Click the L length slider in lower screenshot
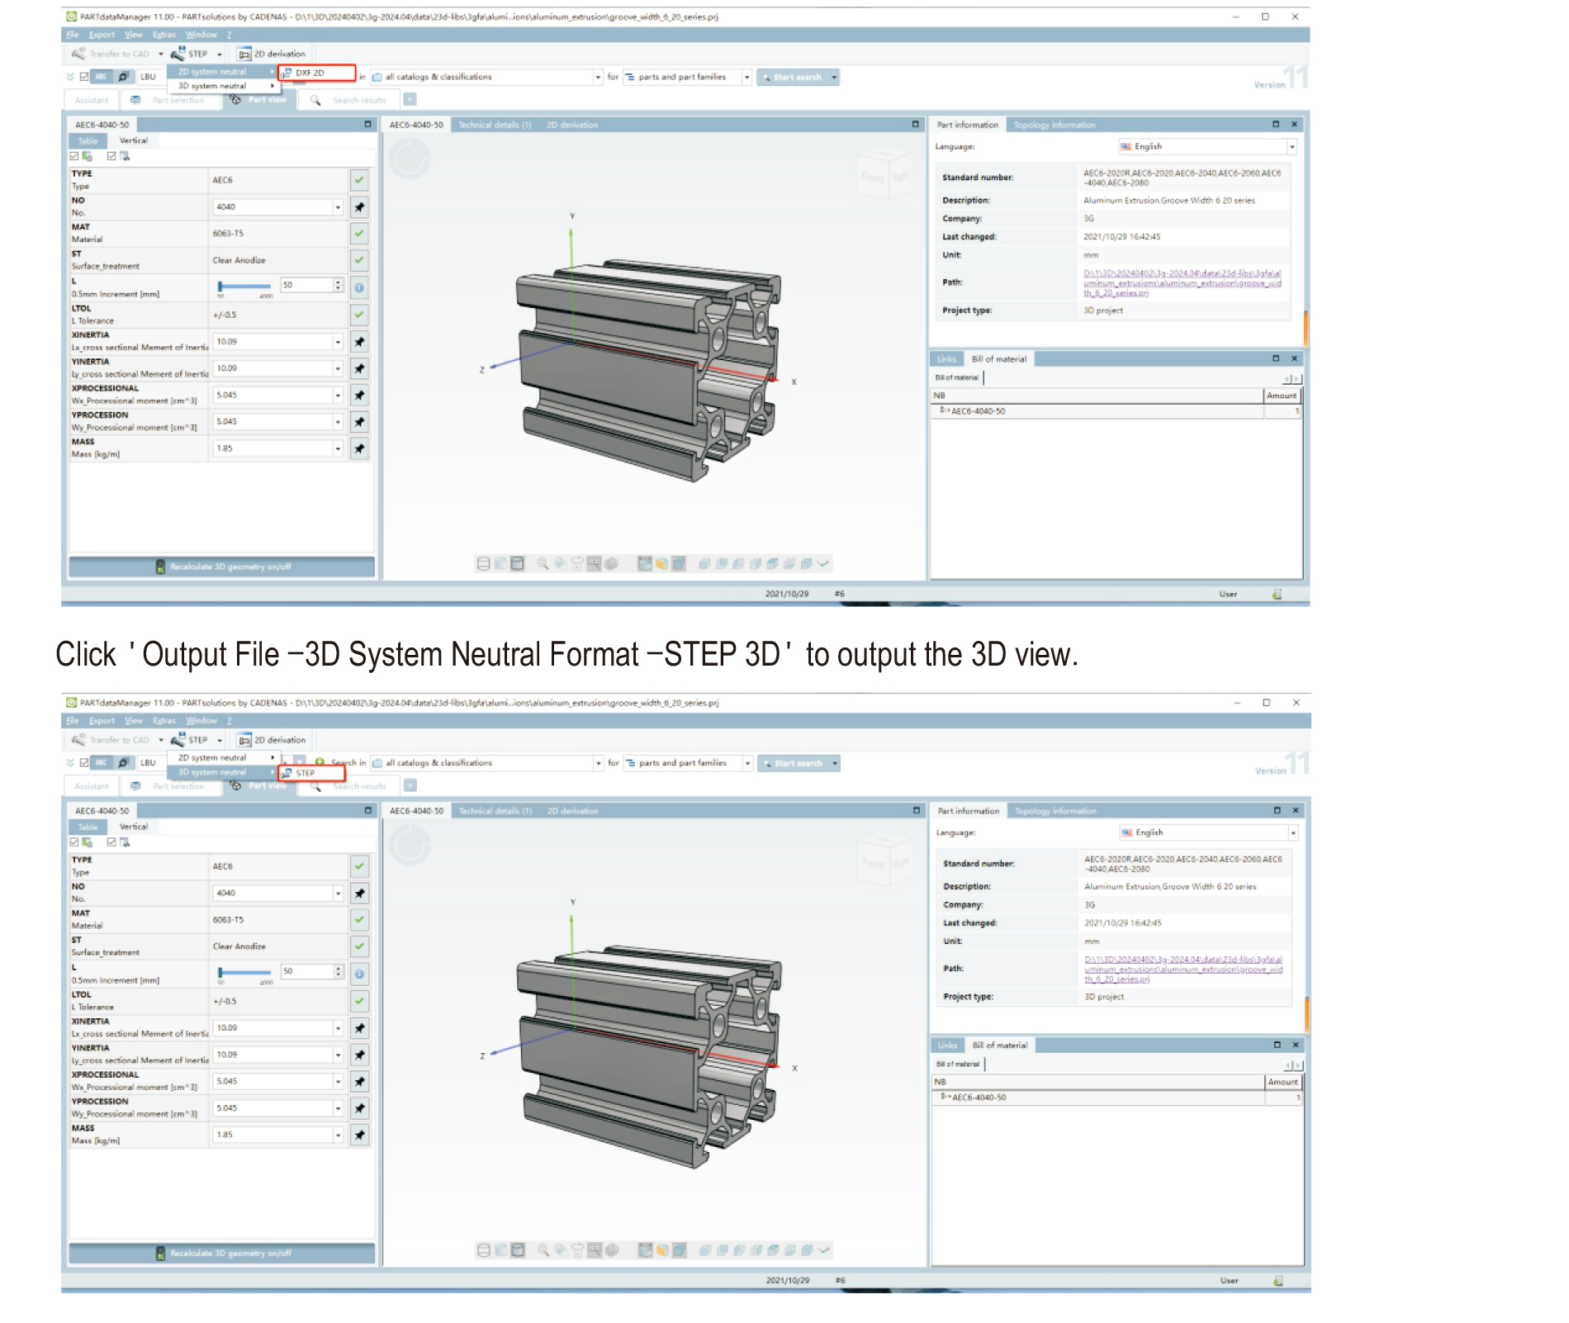1569x1323 pixels. pos(244,974)
